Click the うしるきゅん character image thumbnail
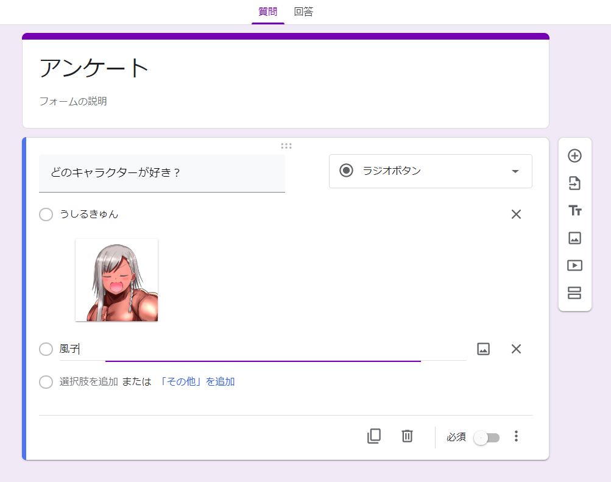Image resolution: width=611 pixels, height=482 pixels. click(116, 280)
